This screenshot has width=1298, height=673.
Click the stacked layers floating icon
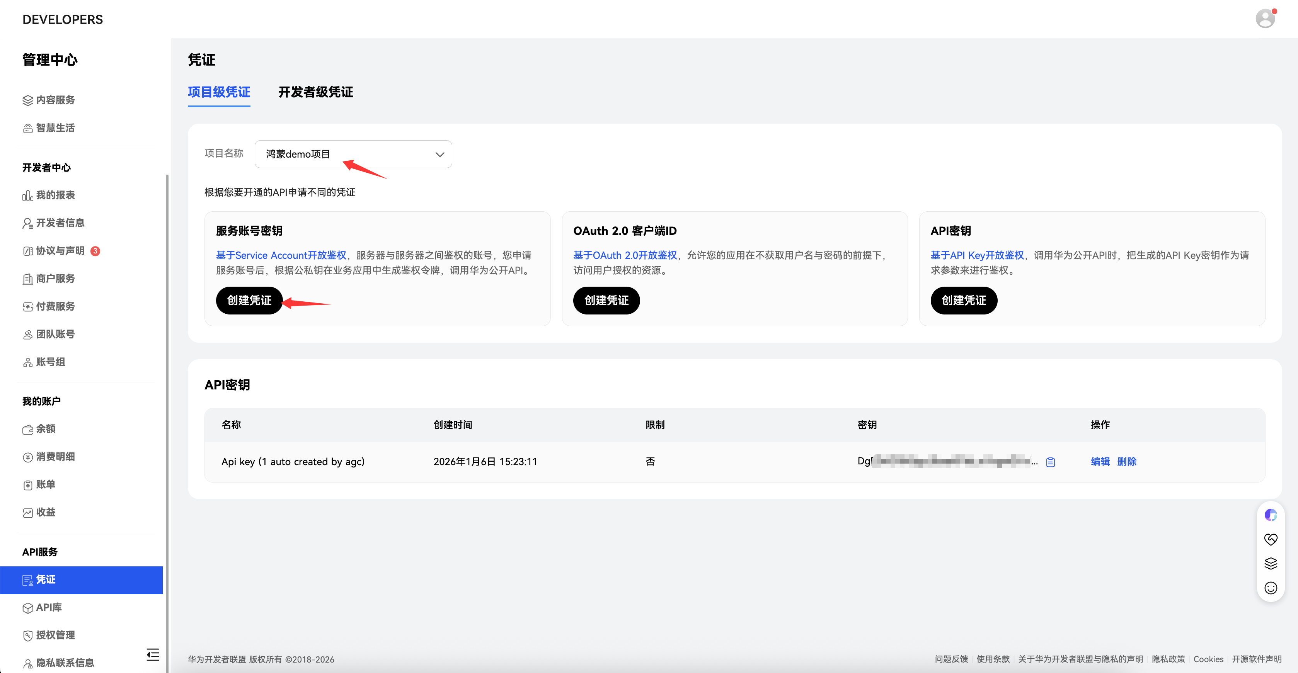point(1270,563)
